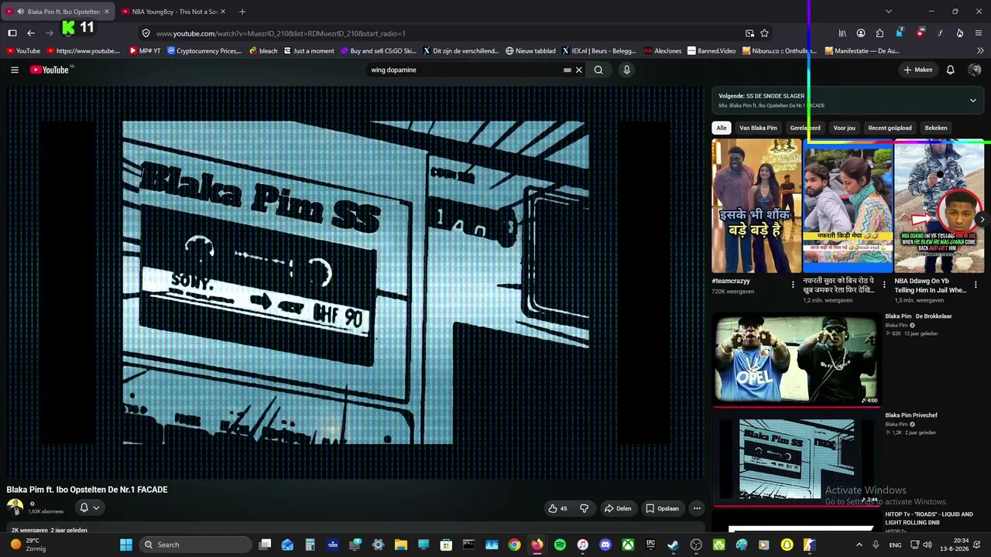Open Discord from the taskbar
The height and width of the screenshot is (557, 991).
pos(605,545)
